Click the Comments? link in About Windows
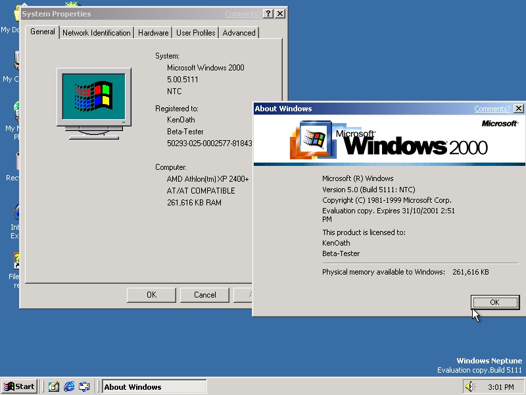Screen dimensions: 526x395 pos(492,109)
